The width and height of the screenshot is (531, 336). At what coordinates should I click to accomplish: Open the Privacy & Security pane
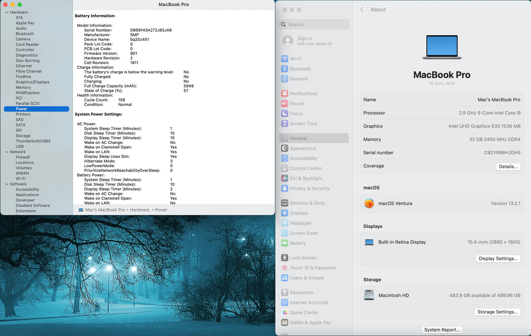(x=309, y=188)
